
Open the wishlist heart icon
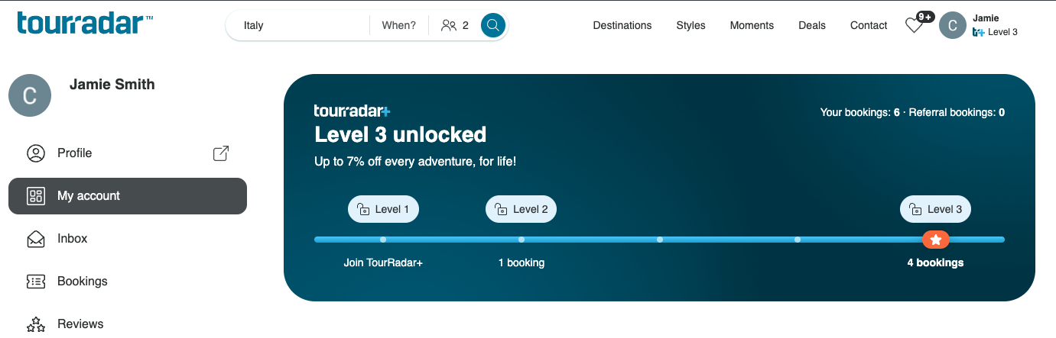(914, 25)
